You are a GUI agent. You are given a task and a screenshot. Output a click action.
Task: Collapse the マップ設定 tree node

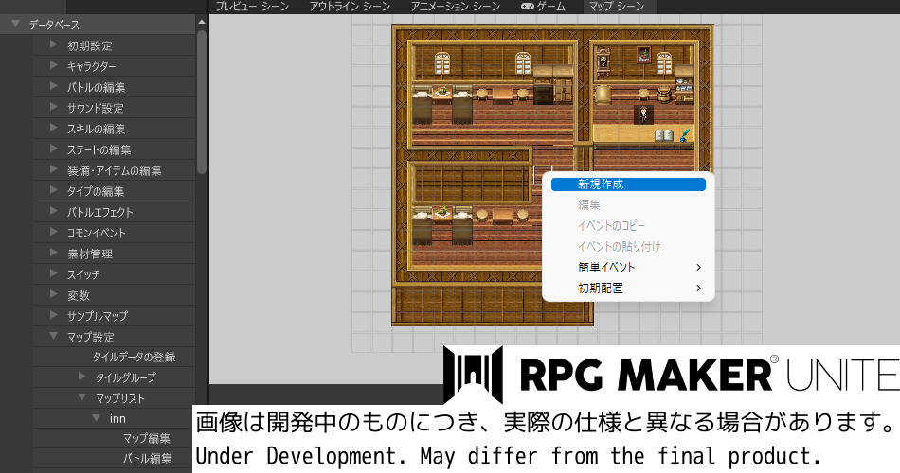[53, 337]
